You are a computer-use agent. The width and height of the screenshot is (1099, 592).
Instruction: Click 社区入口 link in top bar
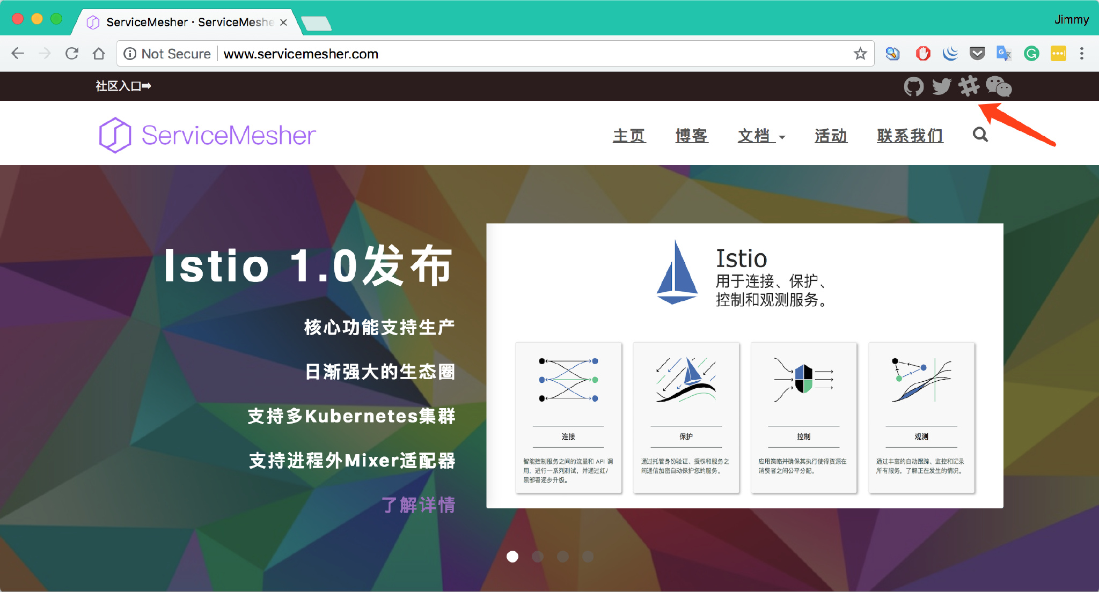[123, 86]
